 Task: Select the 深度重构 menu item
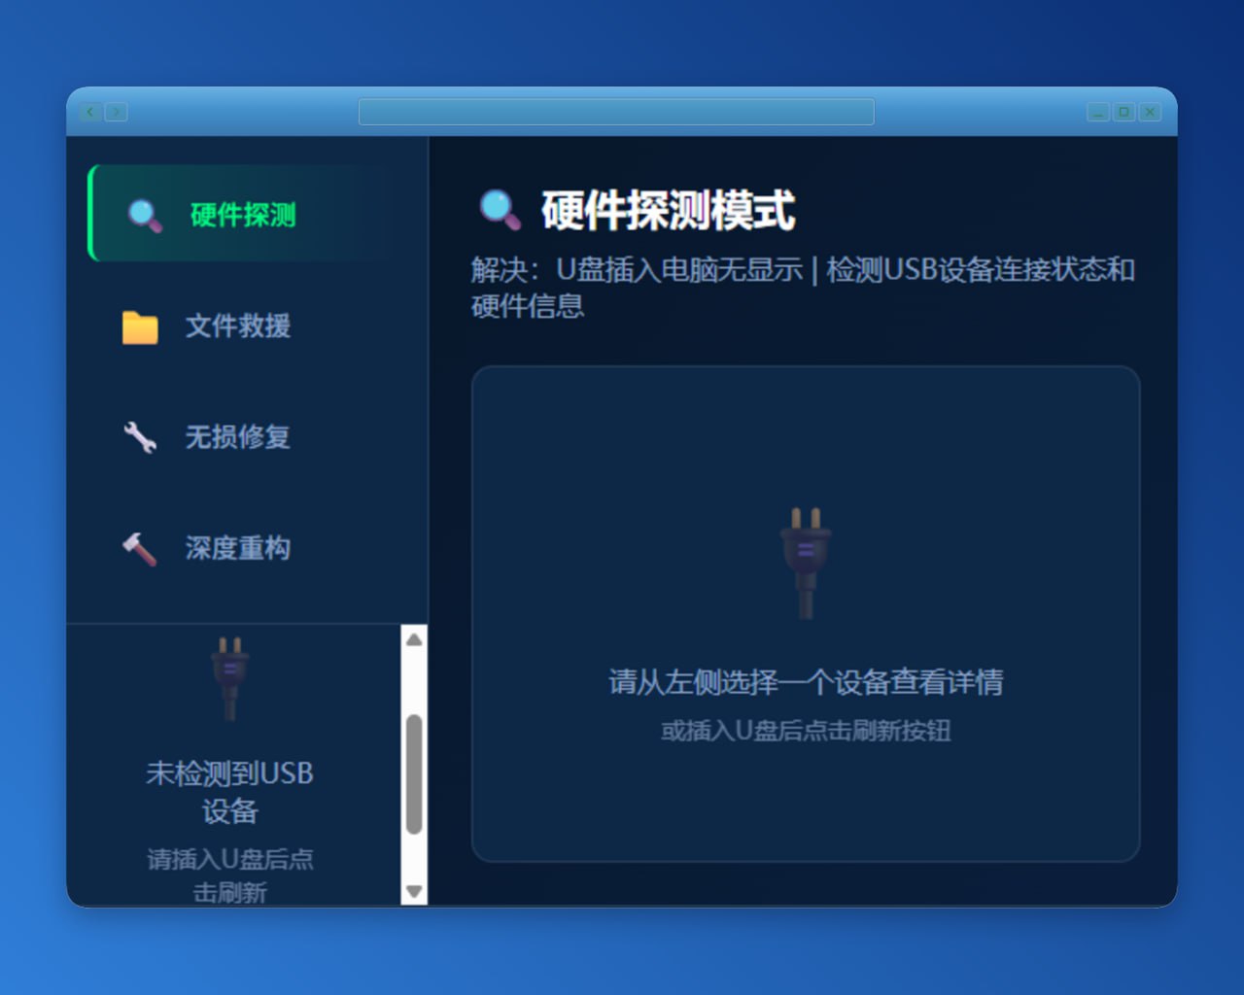pos(238,549)
